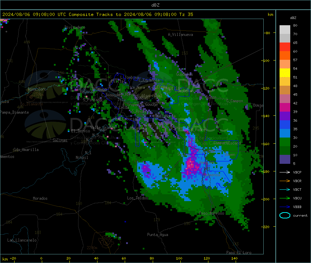311x263 pixels.
Task: Click the 'VBCP' legend label
Action: [x=297, y=172]
